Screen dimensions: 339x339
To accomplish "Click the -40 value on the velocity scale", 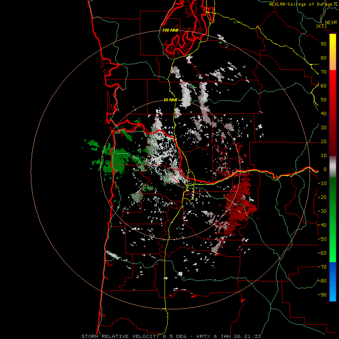I will pyautogui.click(x=322, y=225).
